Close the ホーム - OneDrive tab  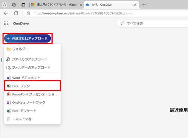click(135, 5)
